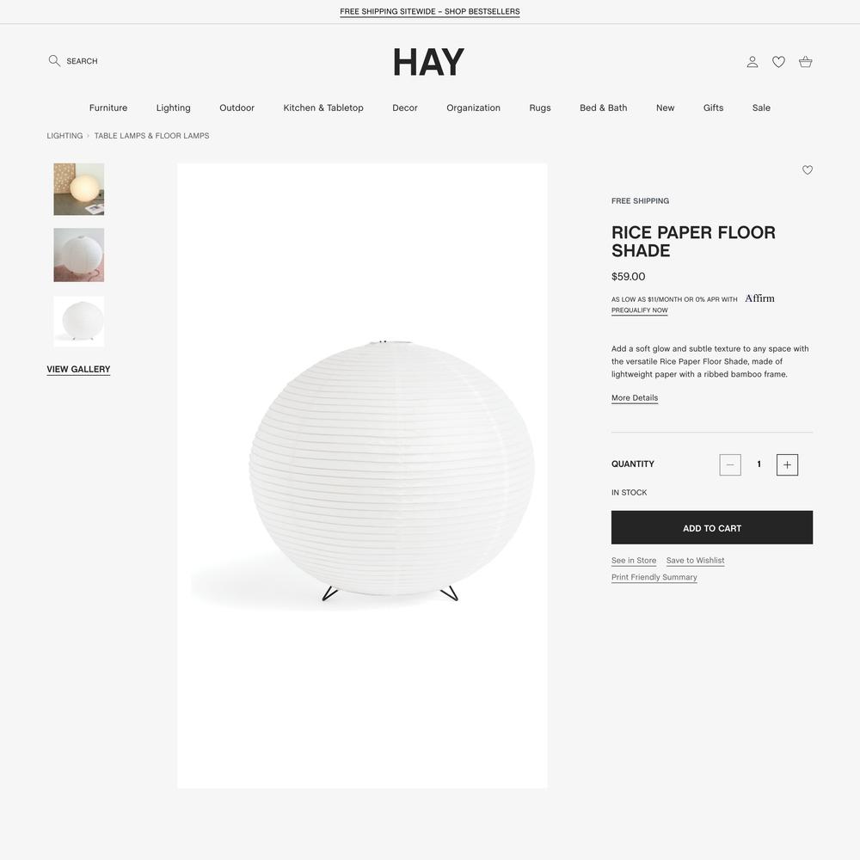Select the glowing lamp thumbnail
Viewport: 860px width, 860px height.
pyautogui.click(x=79, y=189)
